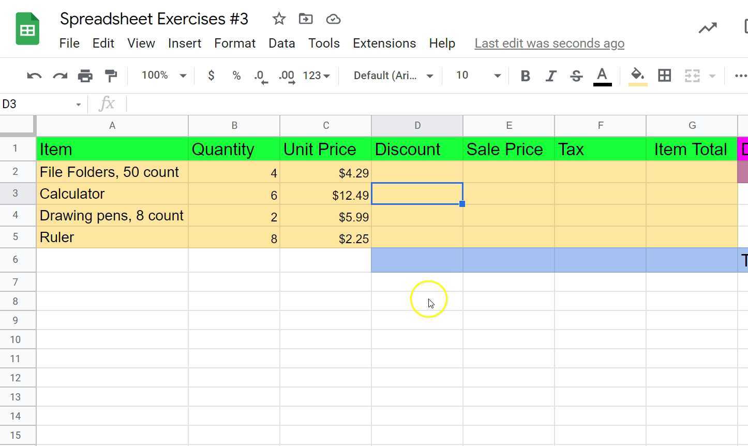Open the fill color picker
This screenshot has width=748, height=446.
pyautogui.click(x=637, y=76)
